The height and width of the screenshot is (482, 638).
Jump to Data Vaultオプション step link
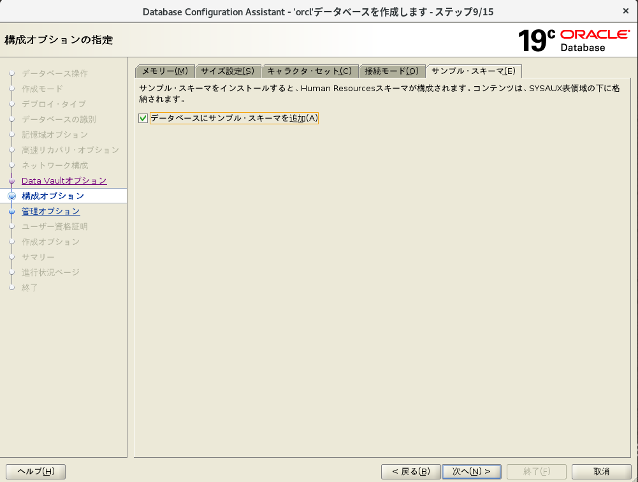click(64, 180)
